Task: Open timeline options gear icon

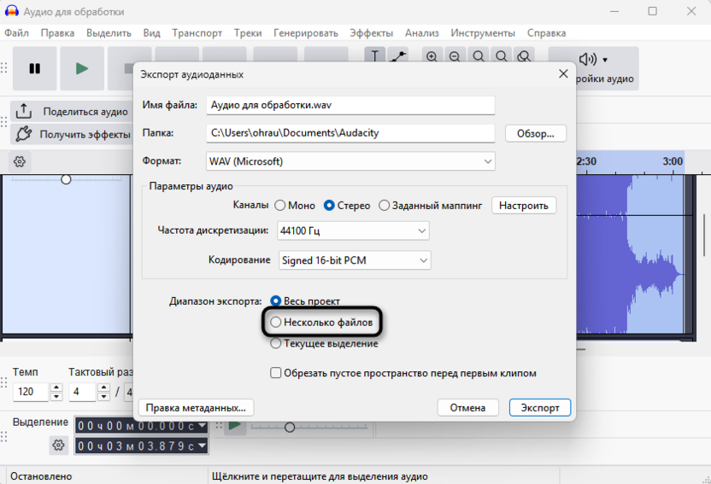Action: (20, 161)
